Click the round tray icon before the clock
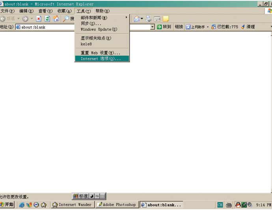The image size is (272, 210). click(x=250, y=204)
